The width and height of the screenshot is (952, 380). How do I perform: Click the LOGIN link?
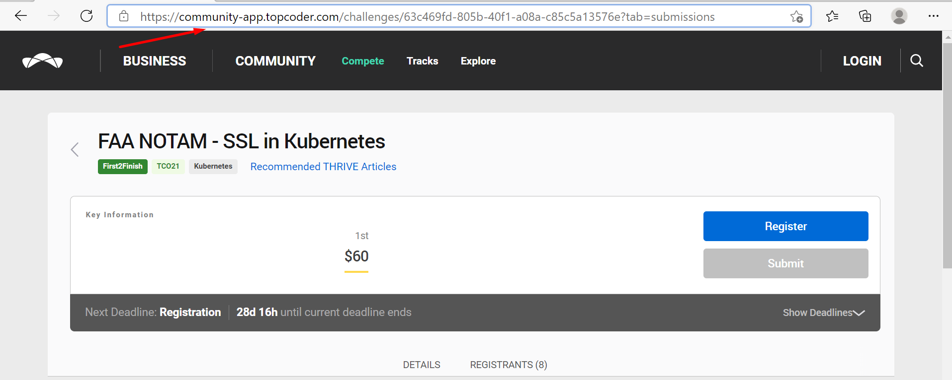tap(862, 61)
